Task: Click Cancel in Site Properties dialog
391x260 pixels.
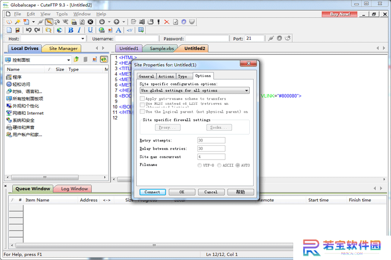Action: click(211, 192)
